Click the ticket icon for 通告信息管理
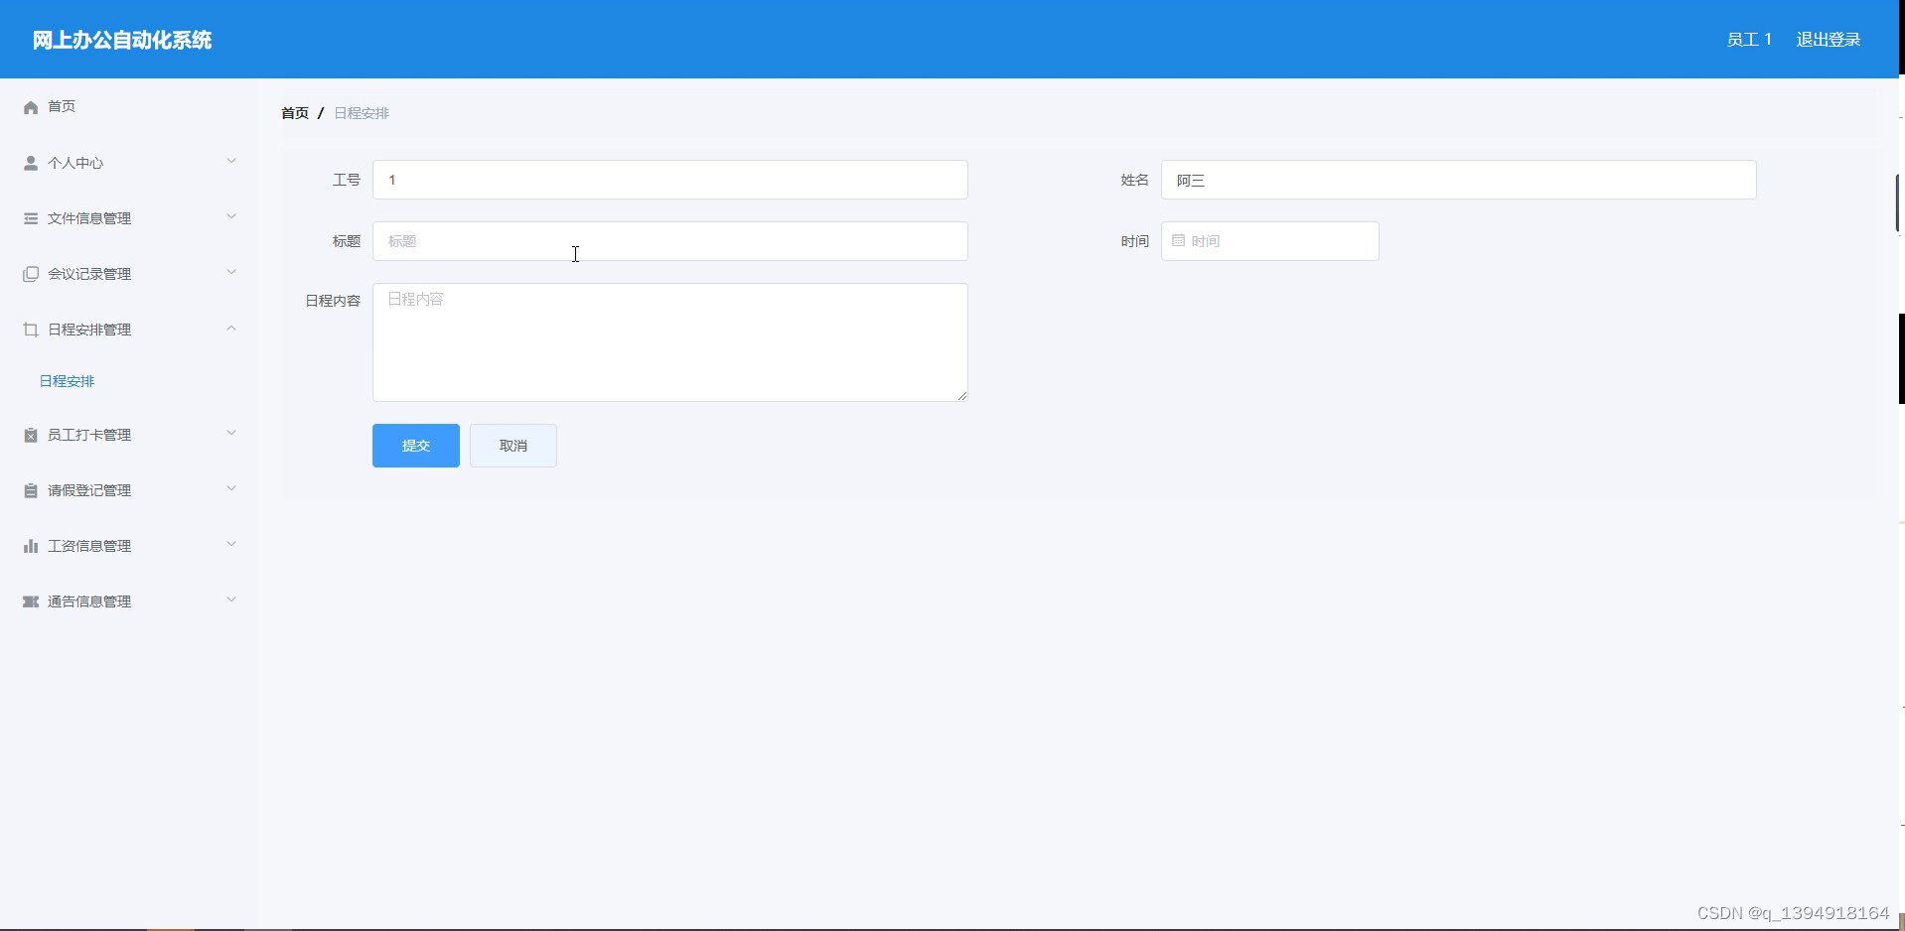Image resolution: width=1905 pixels, height=931 pixels. [x=31, y=601]
